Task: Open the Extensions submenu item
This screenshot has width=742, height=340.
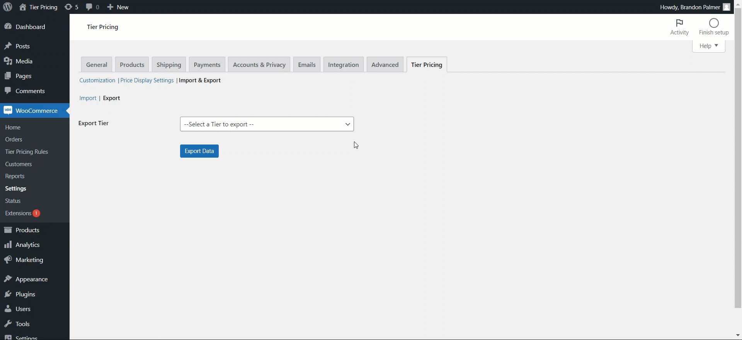Action: 18,213
